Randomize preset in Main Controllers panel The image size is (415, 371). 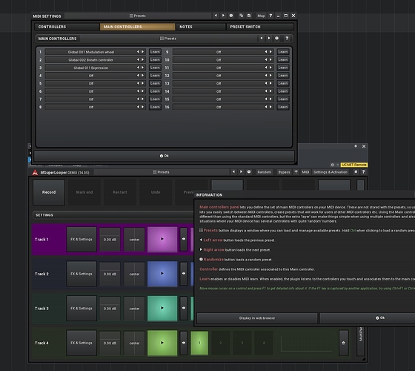click(276, 39)
